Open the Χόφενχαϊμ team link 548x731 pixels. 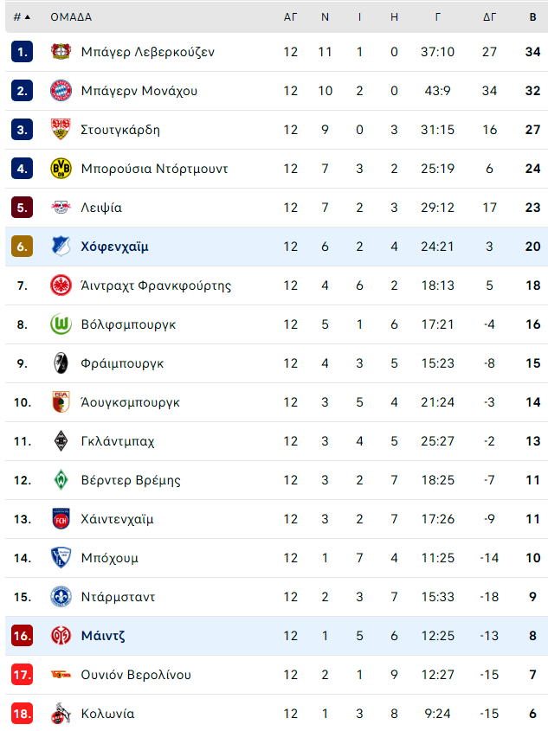(x=115, y=247)
